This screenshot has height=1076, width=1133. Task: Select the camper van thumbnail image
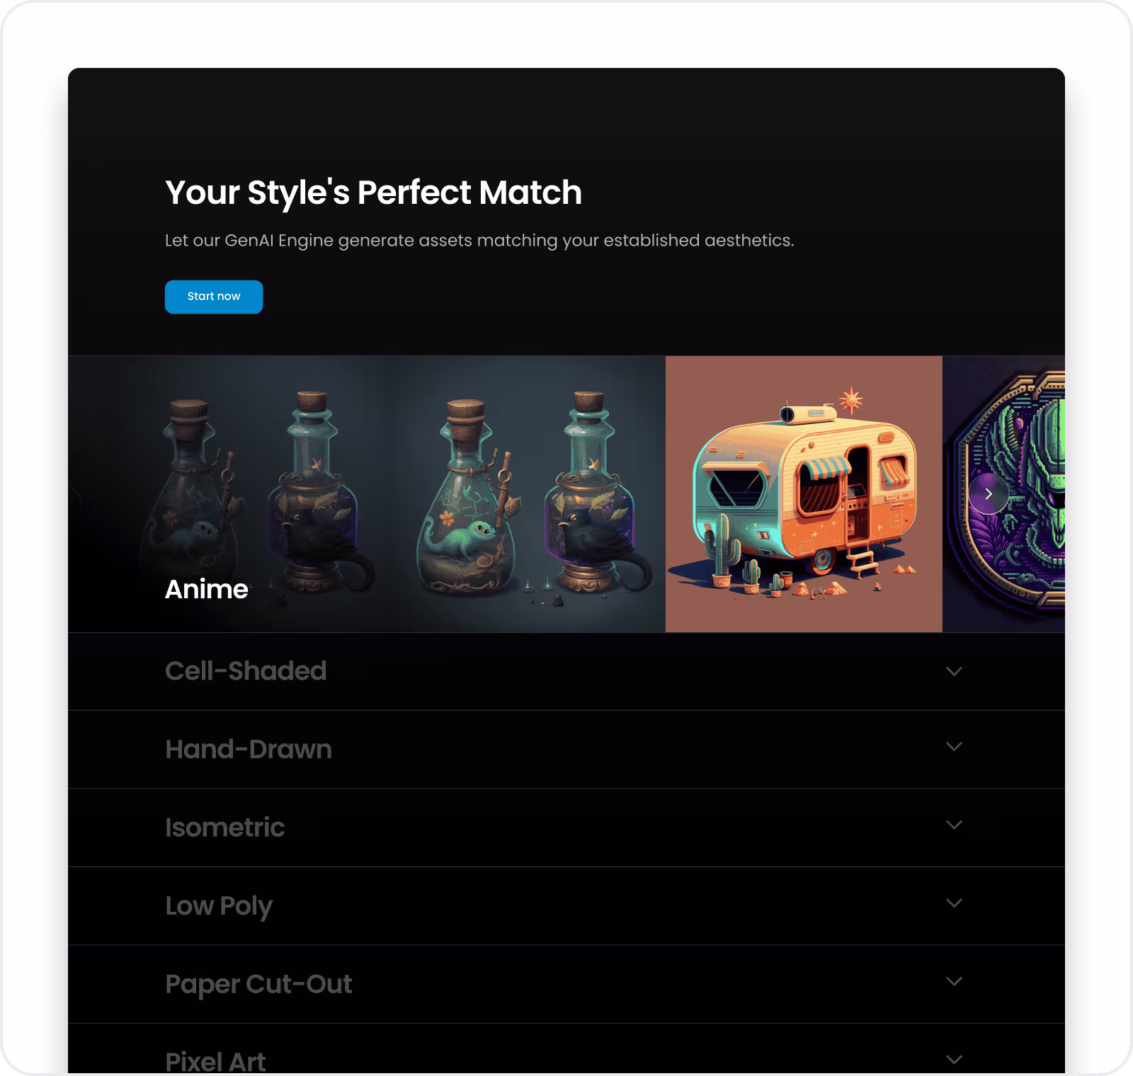[804, 494]
